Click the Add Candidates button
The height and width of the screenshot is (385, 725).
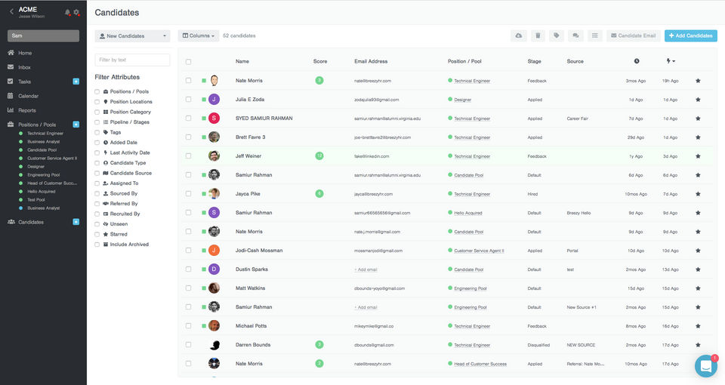tap(691, 35)
